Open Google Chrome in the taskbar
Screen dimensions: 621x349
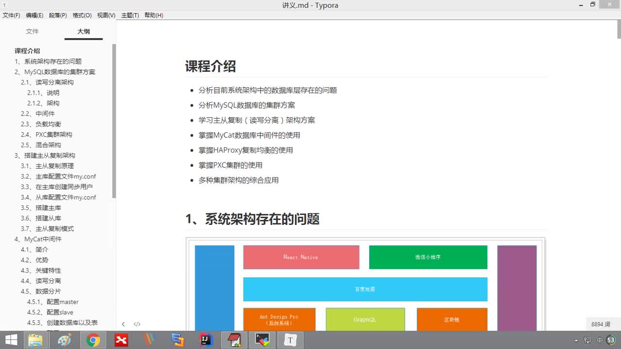click(93, 340)
